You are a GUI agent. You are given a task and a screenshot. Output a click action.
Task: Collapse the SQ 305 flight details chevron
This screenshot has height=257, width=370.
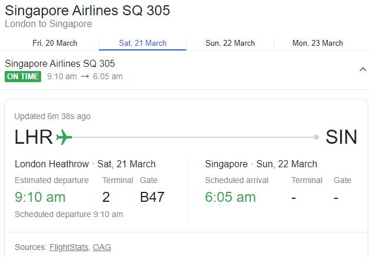click(362, 69)
